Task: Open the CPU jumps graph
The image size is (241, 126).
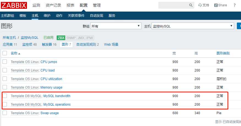Action: click(x=49, y=62)
